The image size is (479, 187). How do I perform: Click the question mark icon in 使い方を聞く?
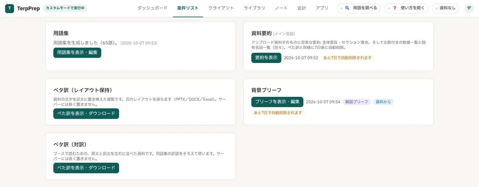[x=394, y=8]
